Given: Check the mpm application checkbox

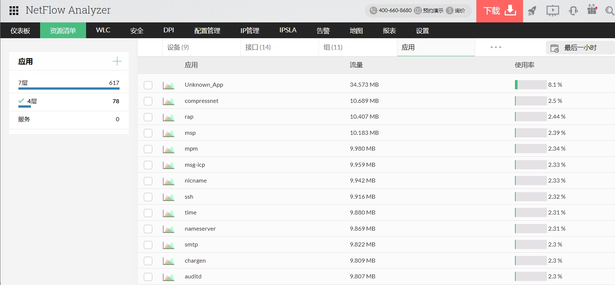Looking at the screenshot, I should click(x=148, y=149).
